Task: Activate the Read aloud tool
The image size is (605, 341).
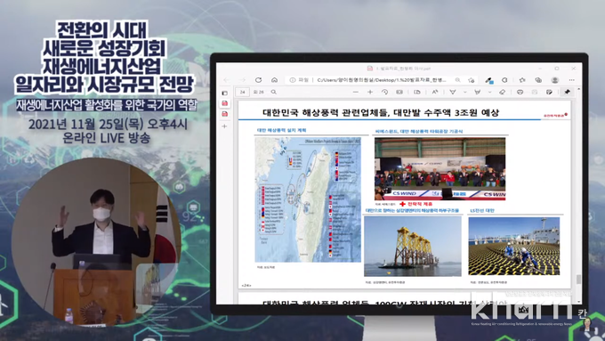Action: (x=435, y=93)
